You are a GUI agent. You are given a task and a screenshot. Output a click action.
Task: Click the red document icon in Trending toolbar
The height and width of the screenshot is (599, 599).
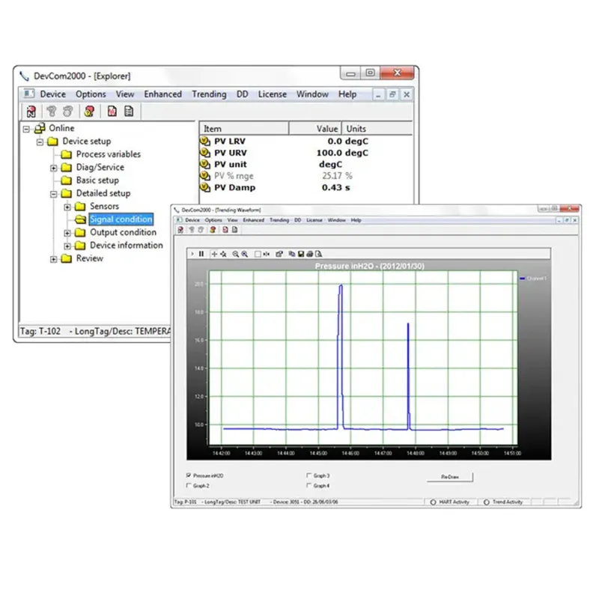225,230
